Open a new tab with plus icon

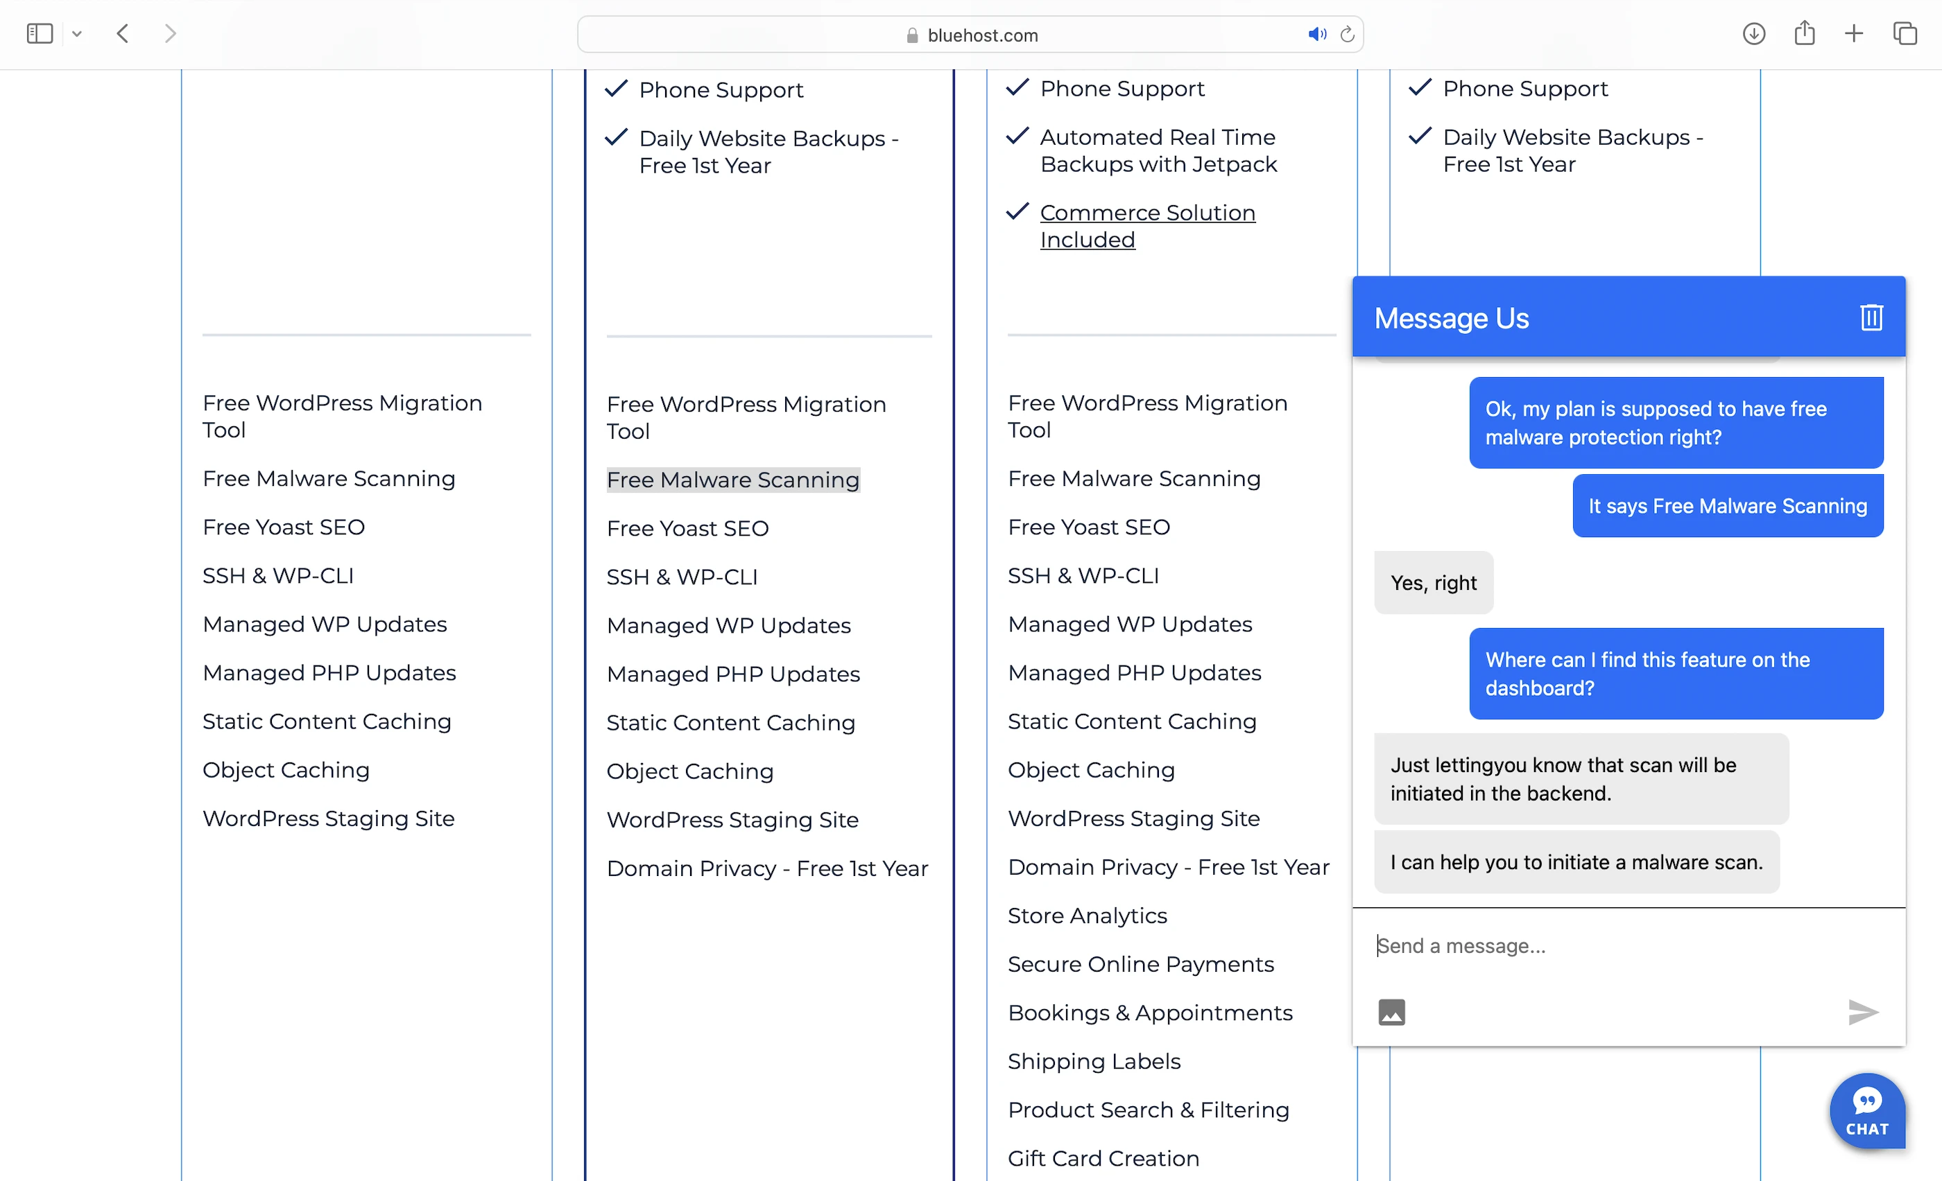[x=1854, y=34]
